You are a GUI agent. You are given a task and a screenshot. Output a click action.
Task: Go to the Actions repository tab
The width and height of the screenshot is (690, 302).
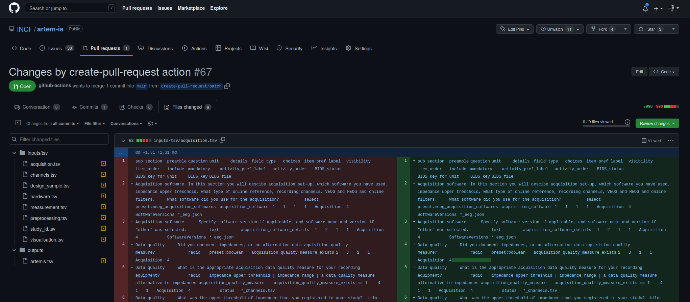coord(194,48)
